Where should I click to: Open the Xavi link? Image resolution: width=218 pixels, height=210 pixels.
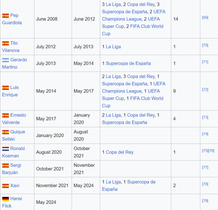(15, 185)
